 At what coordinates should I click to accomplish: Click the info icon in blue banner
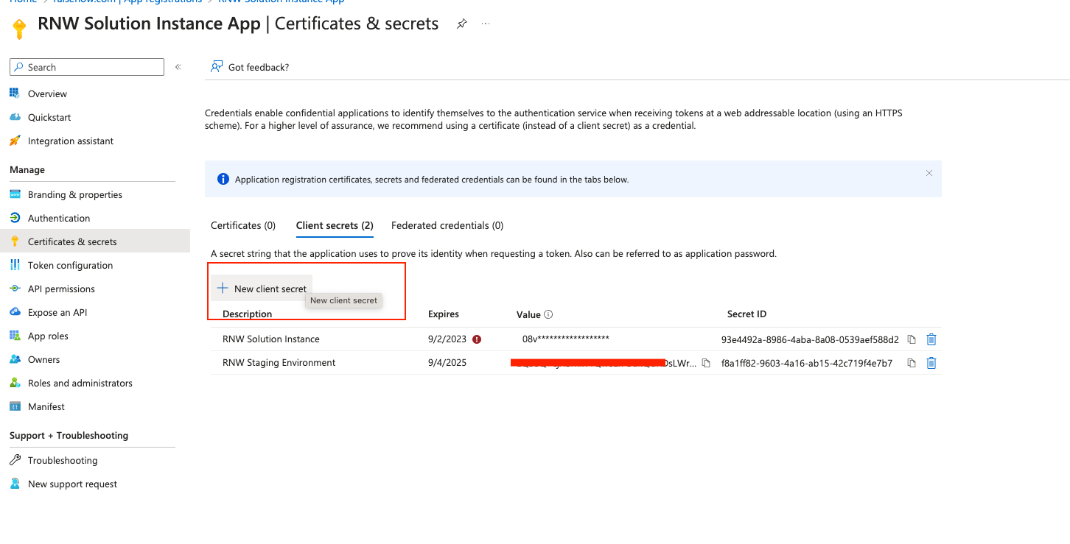pyautogui.click(x=223, y=179)
